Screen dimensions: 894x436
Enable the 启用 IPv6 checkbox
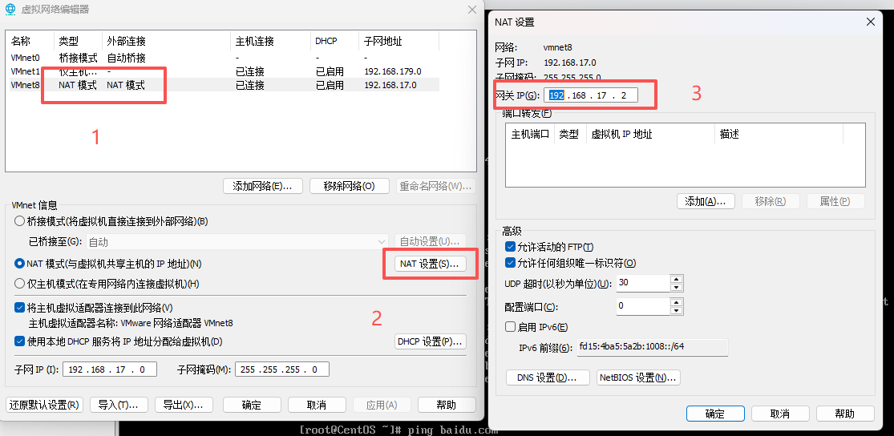click(511, 327)
